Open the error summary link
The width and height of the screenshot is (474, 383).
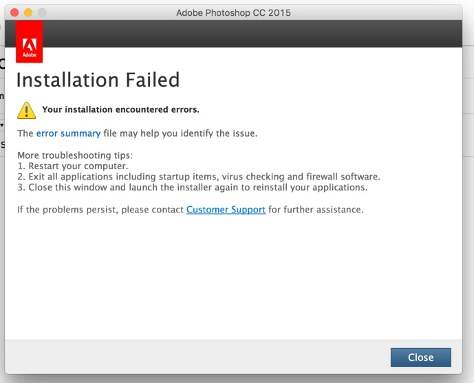(x=68, y=133)
